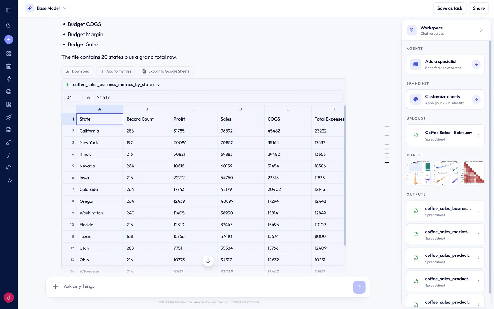Open user avatar 'd' profile
The height and width of the screenshot is (309, 494).
tap(9, 298)
